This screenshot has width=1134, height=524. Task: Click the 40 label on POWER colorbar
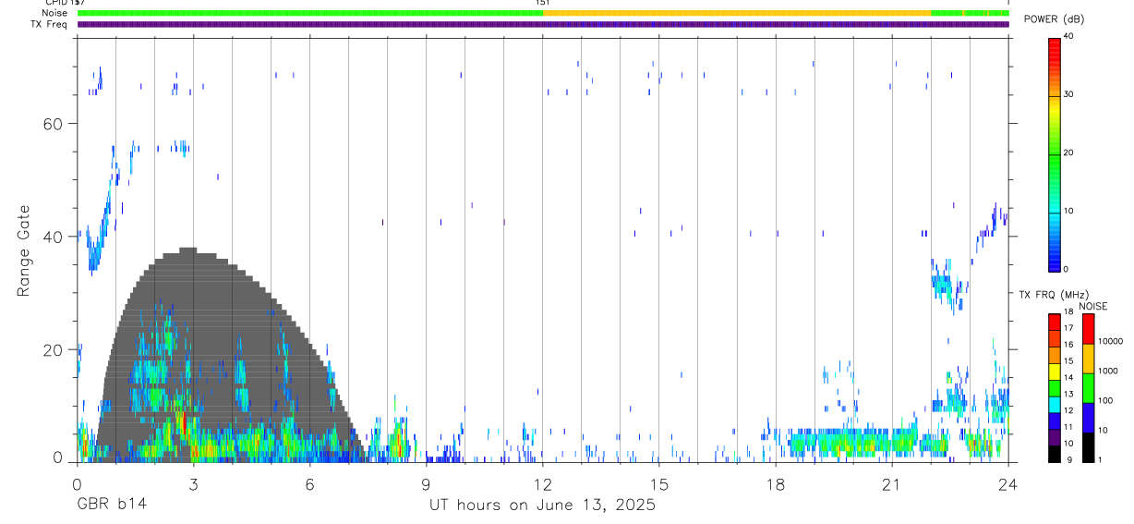1069,37
